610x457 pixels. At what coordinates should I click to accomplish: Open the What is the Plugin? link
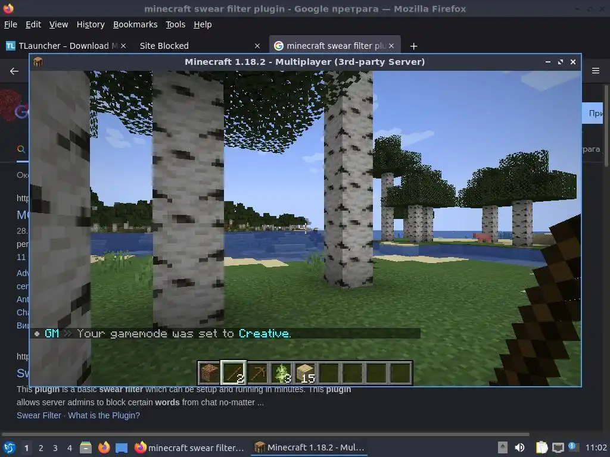[x=104, y=415]
